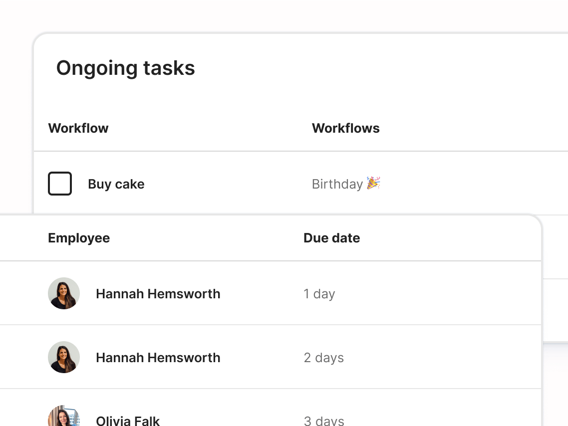Screen dimensions: 568x426
Task: Open Hannah Hemsworth's first profile picture
Action: pos(64,293)
